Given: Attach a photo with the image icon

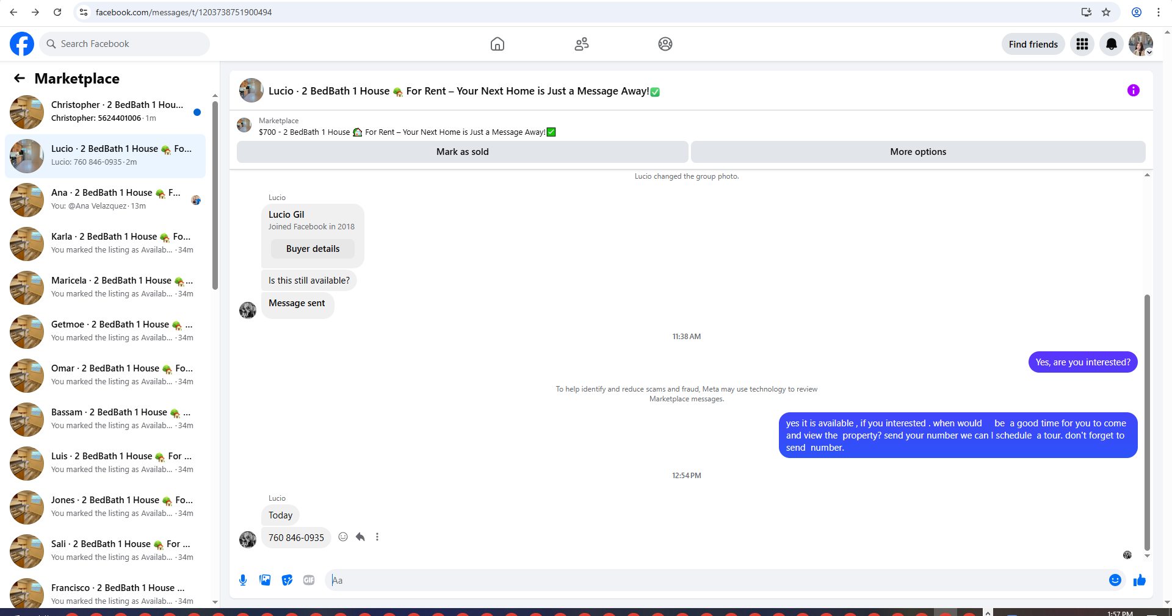Looking at the screenshot, I should [265, 580].
